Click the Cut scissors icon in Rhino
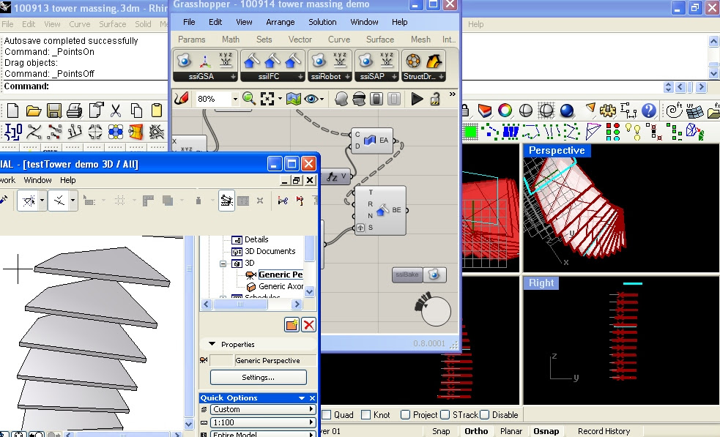This screenshot has height=437, width=720. tap(116, 111)
